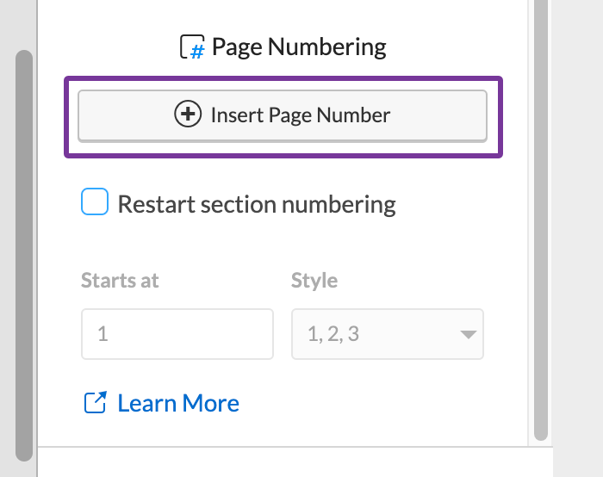Viewport: 603px width, 477px height.
Task: Click the Starts at field label
Action: (x=120, y=281)
